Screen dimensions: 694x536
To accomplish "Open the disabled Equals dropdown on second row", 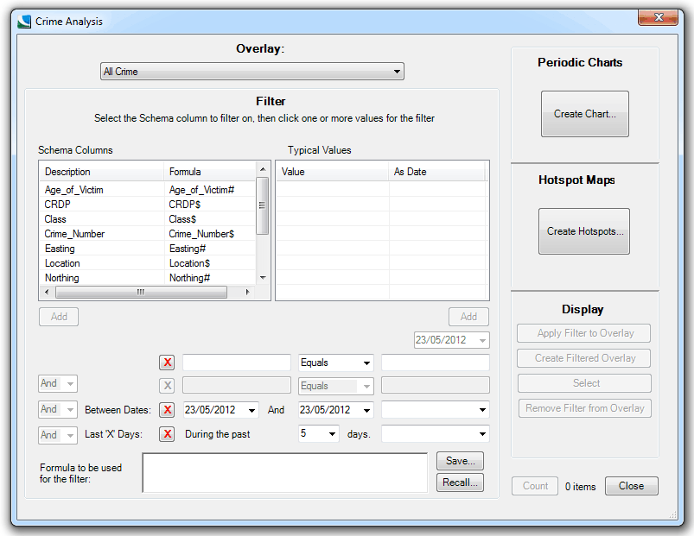I will pos(336,386).
